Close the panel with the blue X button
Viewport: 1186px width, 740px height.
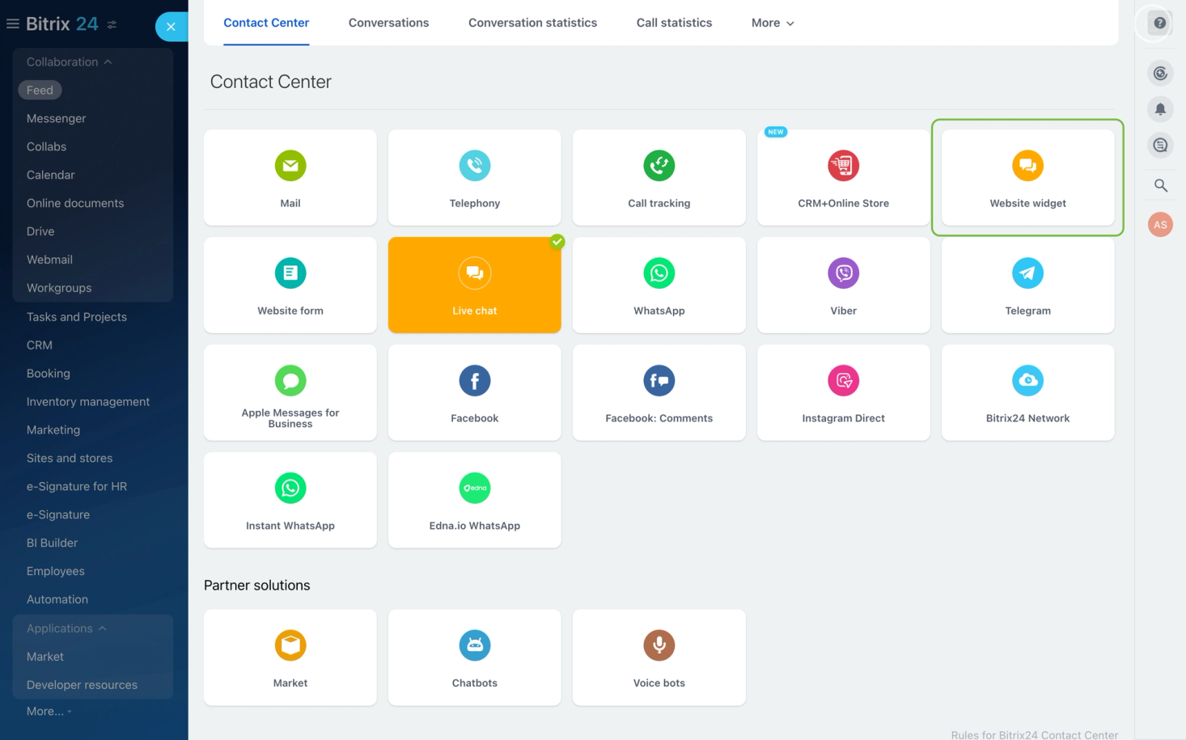[171, 27]
